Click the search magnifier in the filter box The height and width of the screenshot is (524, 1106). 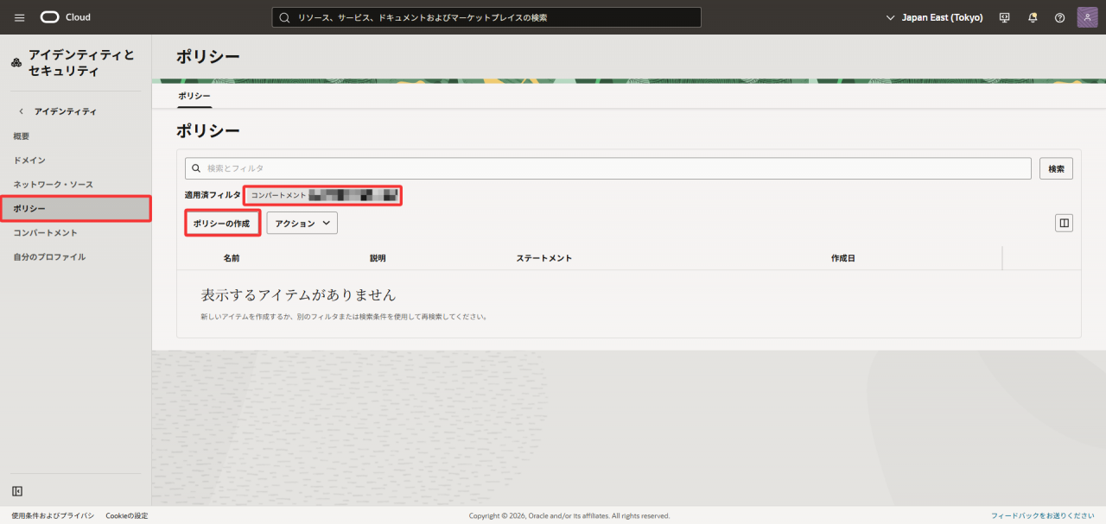coord(196,168)
